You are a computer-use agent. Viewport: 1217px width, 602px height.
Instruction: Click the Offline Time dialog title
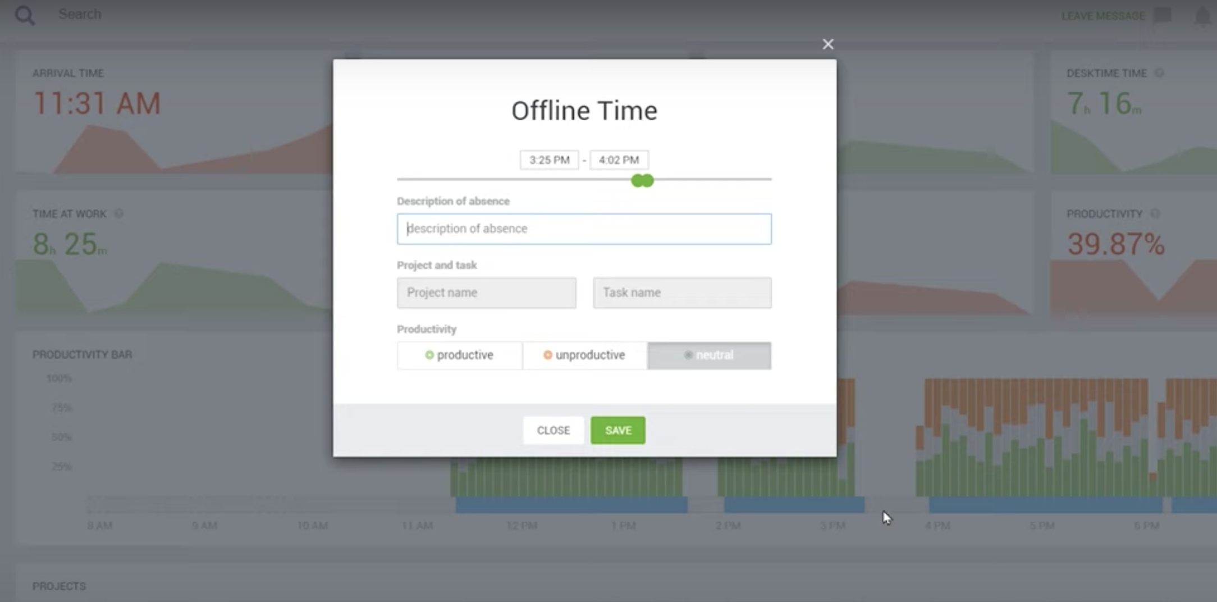(584, 110)
